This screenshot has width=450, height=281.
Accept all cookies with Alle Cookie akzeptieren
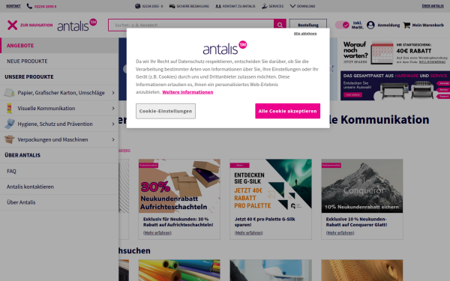point(287,111)
